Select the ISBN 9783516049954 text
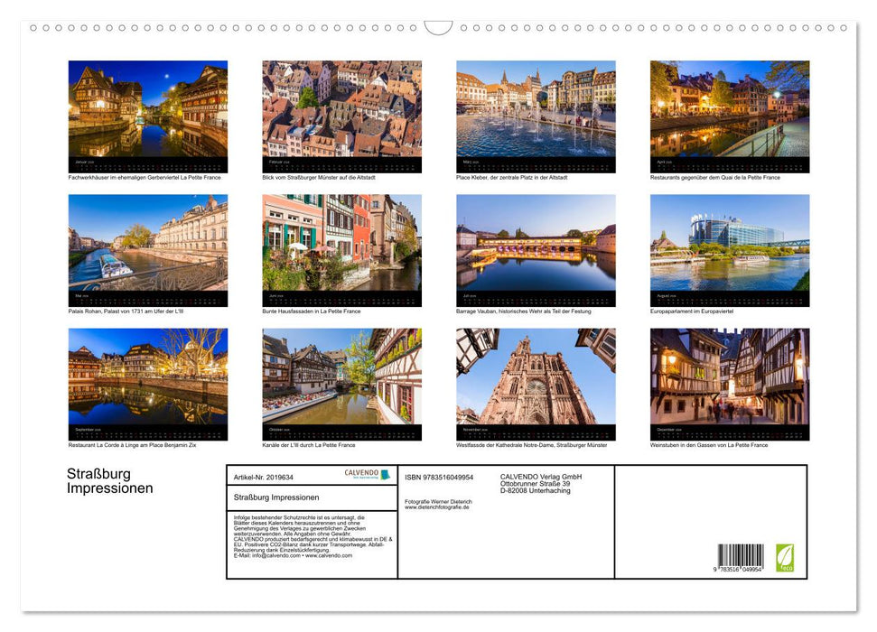This screenshot has width=877, height=632. [x=439, y=477]
